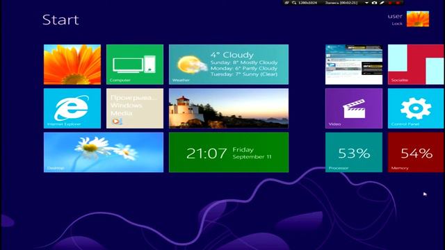The image size is (445, 250).
Task: Click the Monday: 6° Partly Cloudy line
Action: [x=244, y=68]
